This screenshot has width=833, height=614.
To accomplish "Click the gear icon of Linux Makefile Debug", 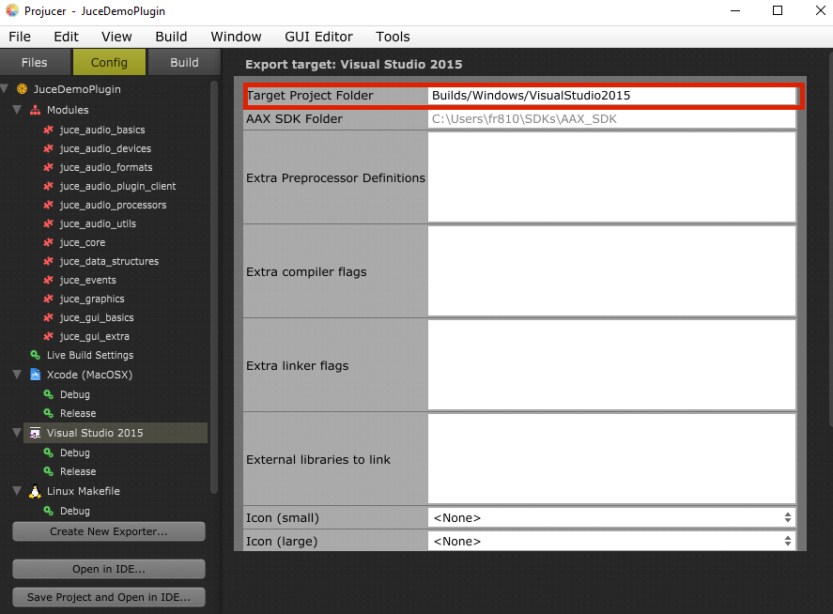I will pos(48,511).
